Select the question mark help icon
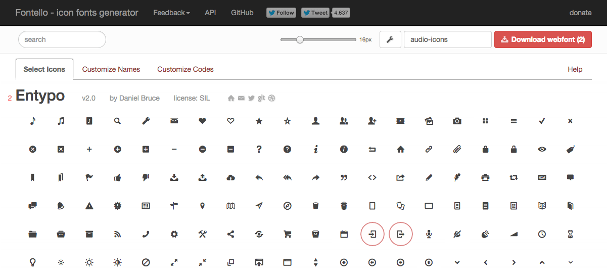This screenshot has width=607, height=277. (x=259, y=149)
